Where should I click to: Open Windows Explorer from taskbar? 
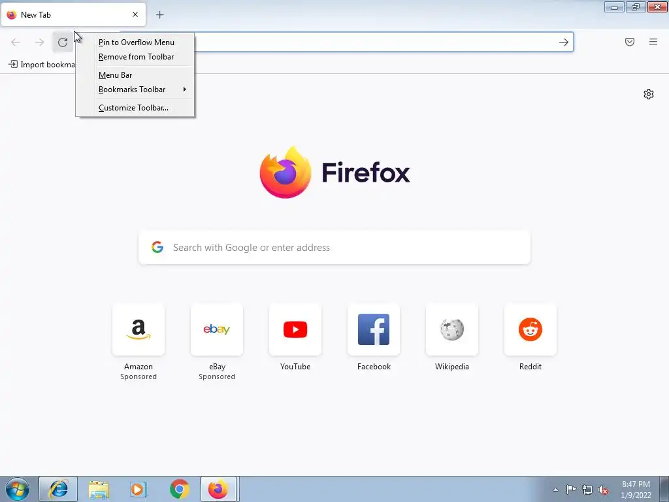tap(99, 489)
